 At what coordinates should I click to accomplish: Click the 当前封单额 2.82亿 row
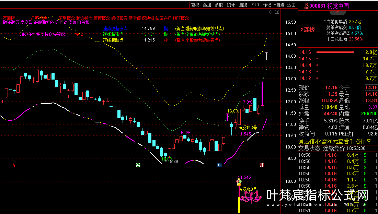[x=342, y=22]
